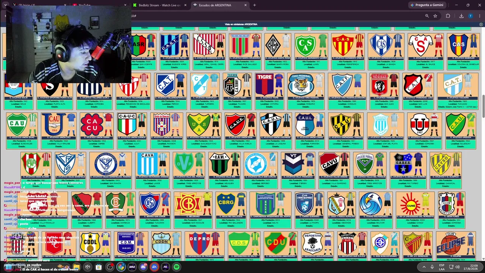Open the Villa Tranquila VT crest card
The image size is (485, 273).
298,171
